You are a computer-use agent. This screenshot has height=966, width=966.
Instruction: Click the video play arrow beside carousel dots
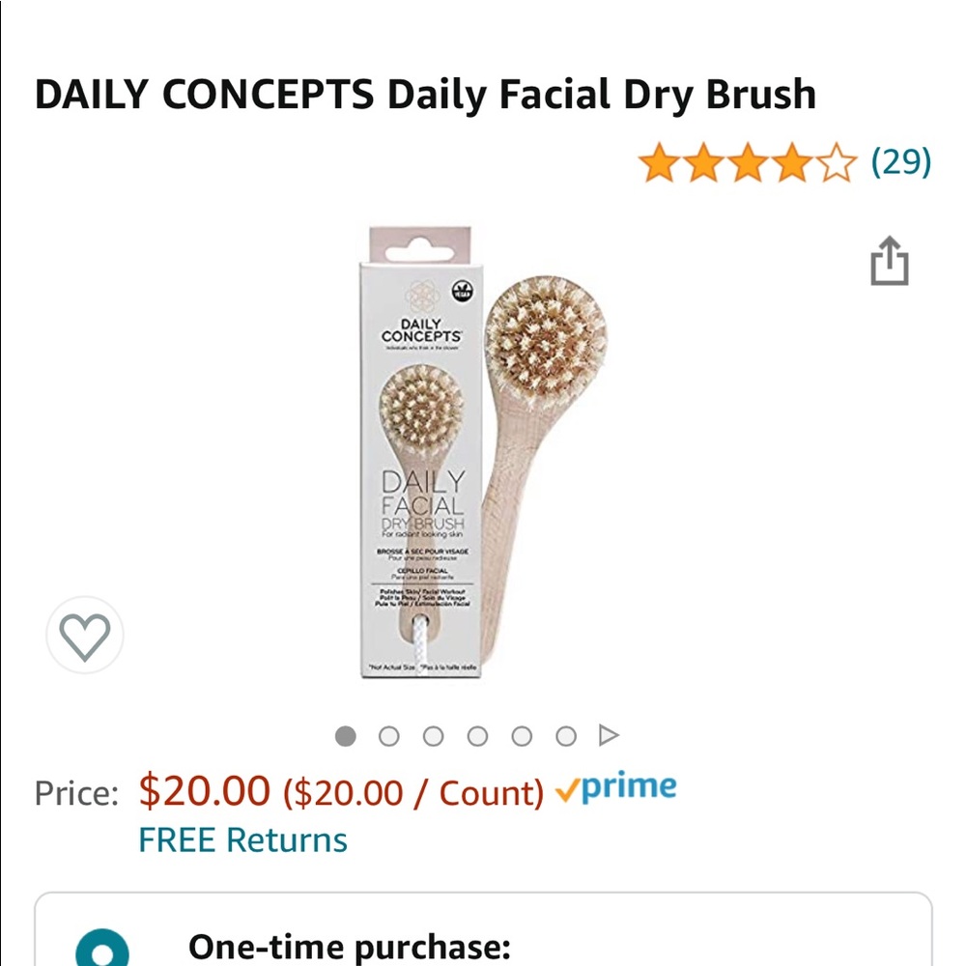click(x=609, y=734)
